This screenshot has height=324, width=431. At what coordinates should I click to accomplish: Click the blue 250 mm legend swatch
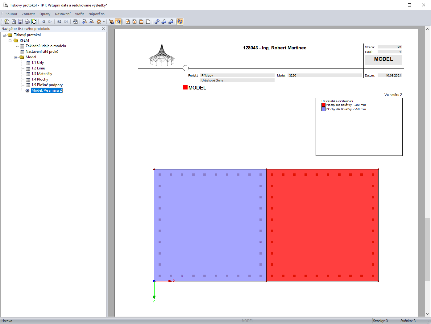coord(323,109)
